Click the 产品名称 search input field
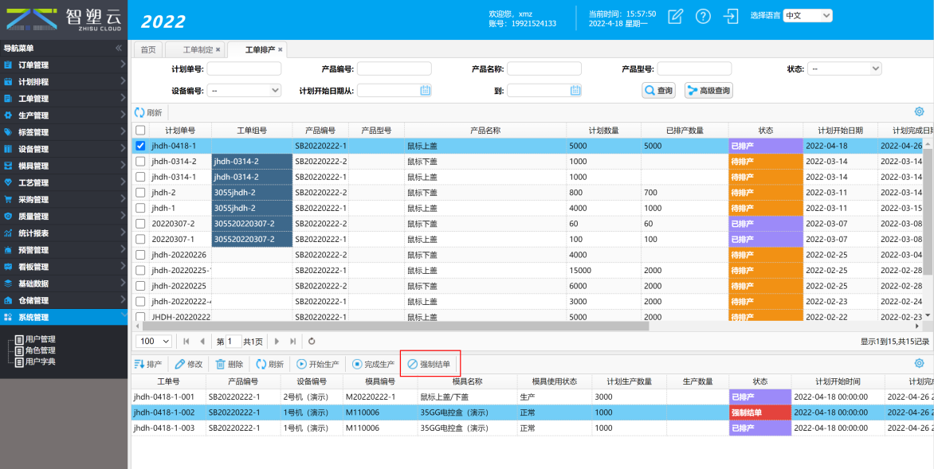This screenshot has width=934, height=469. click(544, 68)
